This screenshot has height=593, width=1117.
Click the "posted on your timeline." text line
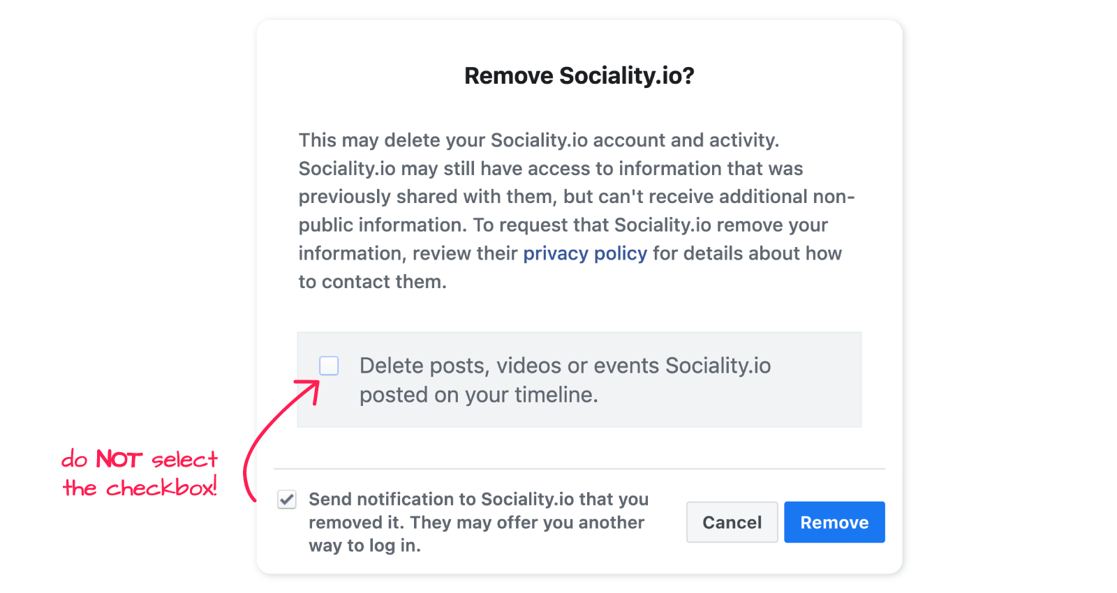click(479, 395)
